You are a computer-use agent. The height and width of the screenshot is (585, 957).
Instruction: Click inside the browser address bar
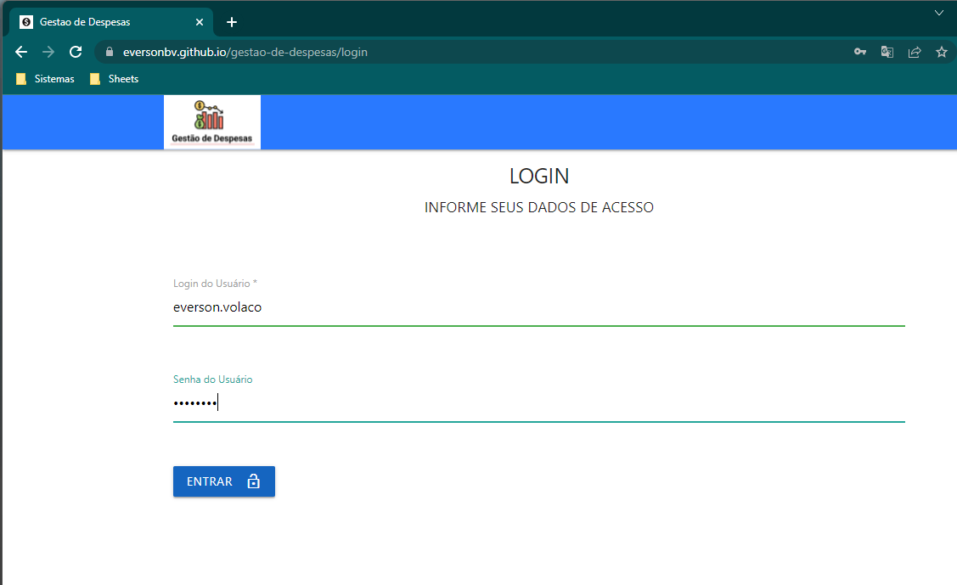[340, 52]
